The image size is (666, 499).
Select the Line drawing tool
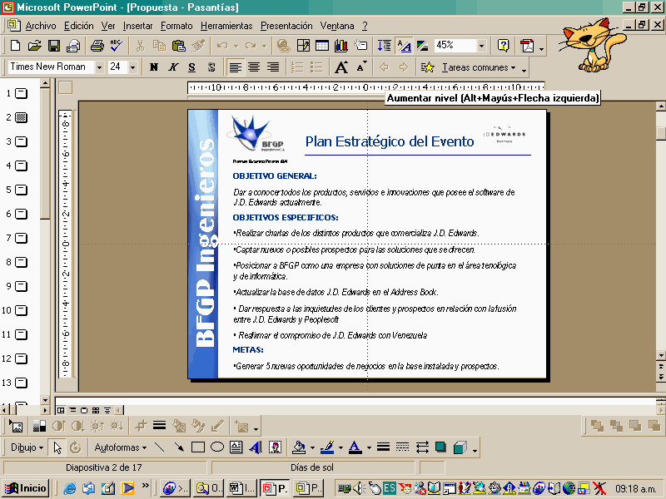[x=160, y=447]
